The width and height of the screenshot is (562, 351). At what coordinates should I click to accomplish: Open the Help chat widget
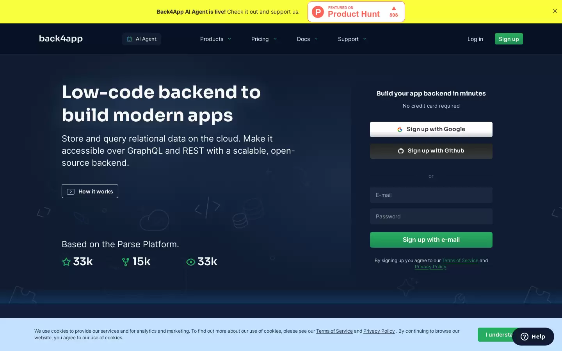click(533, 337)
